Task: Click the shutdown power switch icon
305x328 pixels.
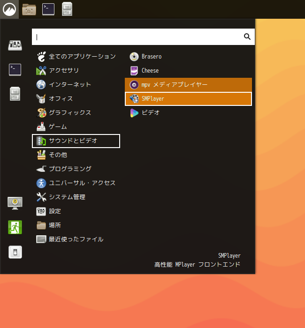Action: pyautogui.click(x=15, y=252)
